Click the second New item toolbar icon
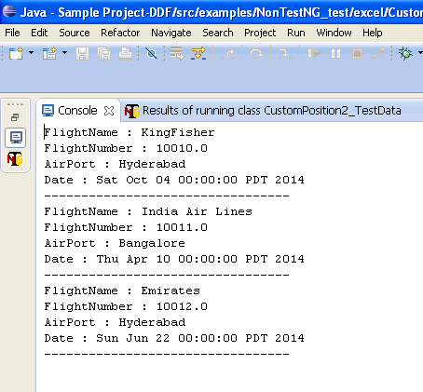This screenshot has height=392, width=423. click(49, 53)
